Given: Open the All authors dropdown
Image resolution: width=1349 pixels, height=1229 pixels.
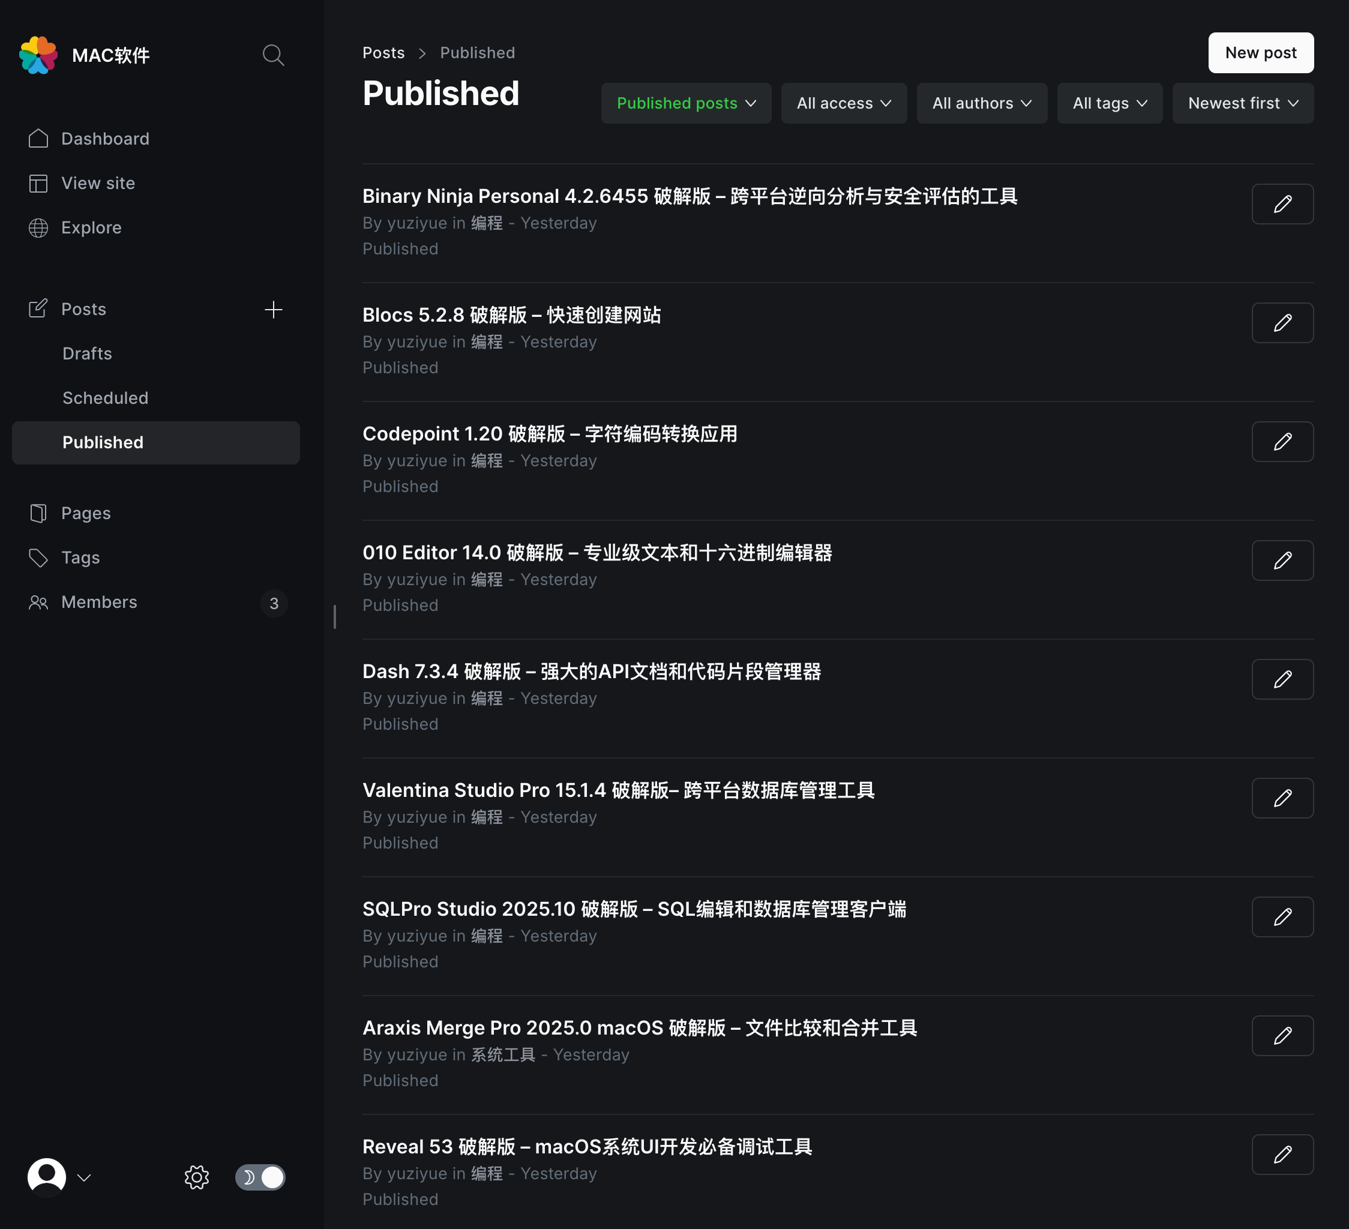Looking at the screenshot, I should point(981,103).
